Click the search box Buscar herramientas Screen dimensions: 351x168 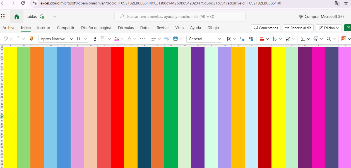click(x=180, y=16)
